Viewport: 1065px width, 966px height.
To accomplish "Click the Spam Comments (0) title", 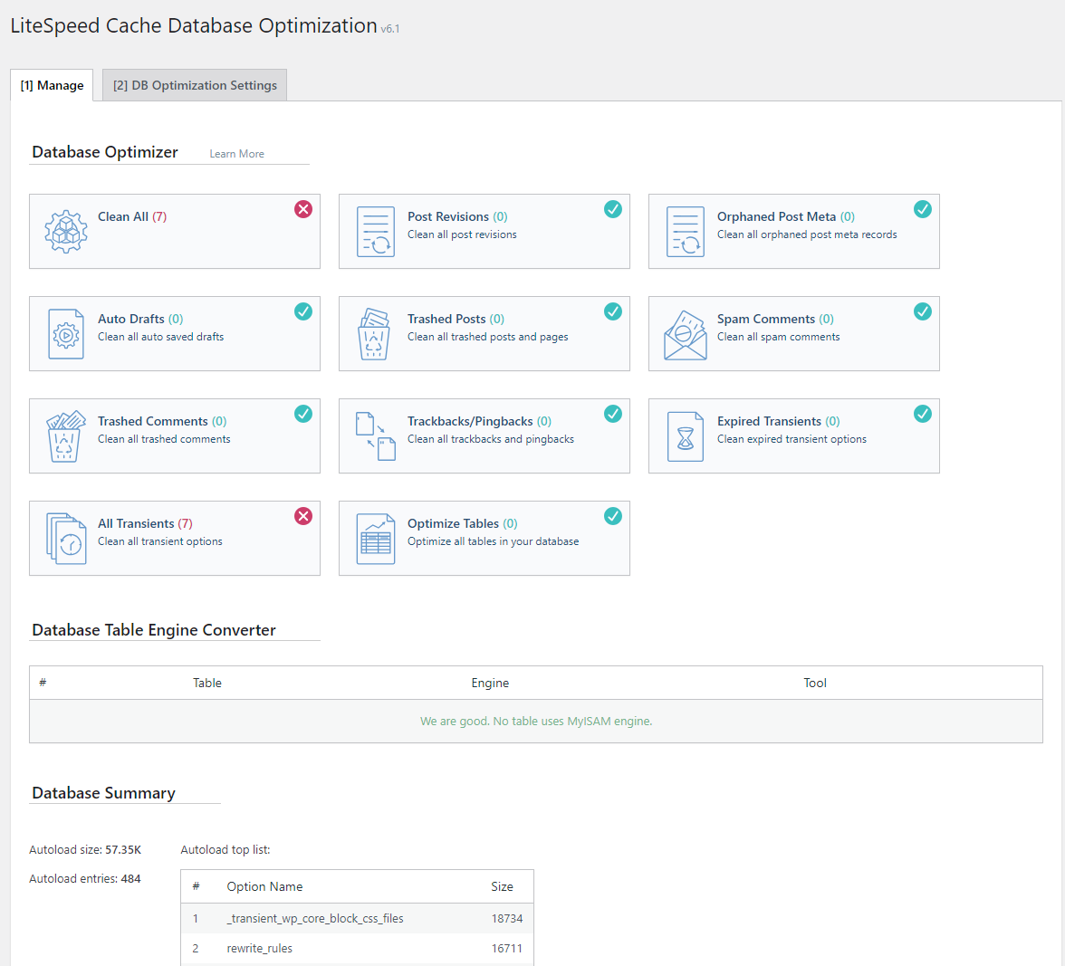I will pos(775,319).
